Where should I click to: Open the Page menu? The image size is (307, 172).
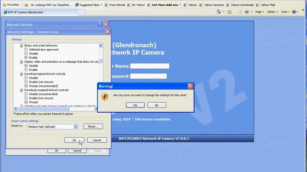260,12
